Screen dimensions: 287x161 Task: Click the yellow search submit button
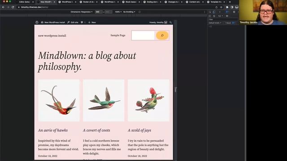click(x=162, y=35)
